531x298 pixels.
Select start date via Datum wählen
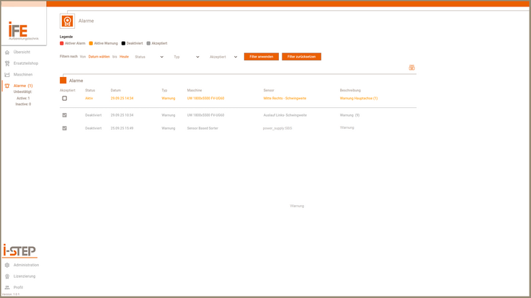tap(99, 57)
